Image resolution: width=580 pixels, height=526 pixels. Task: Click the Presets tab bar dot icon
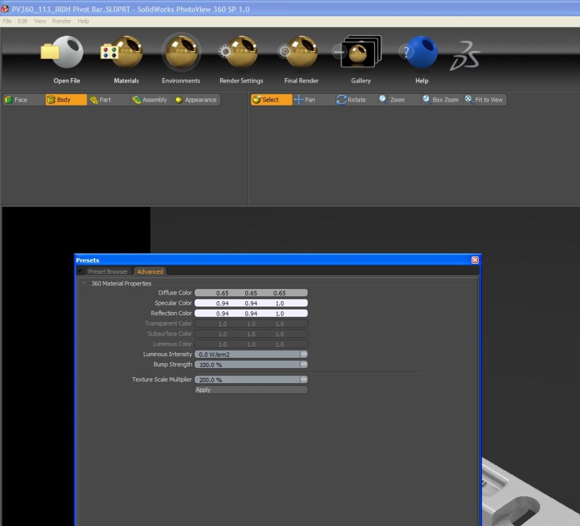80,271
